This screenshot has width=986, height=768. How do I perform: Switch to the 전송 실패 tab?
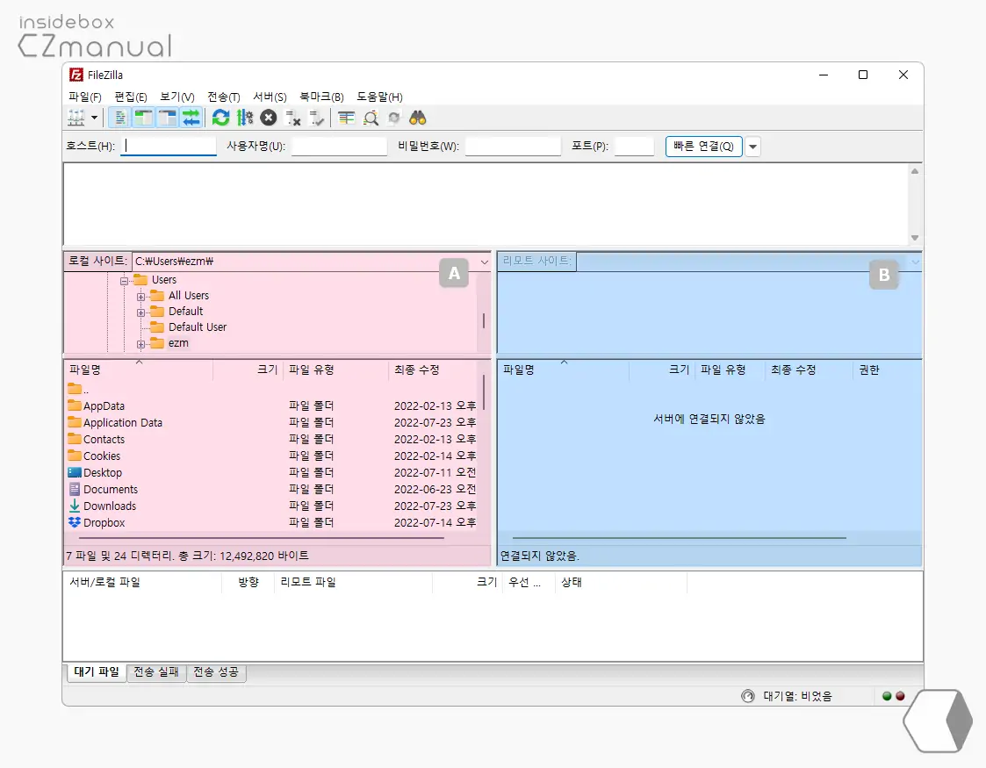pyautogui.click(x=156, y=672)
